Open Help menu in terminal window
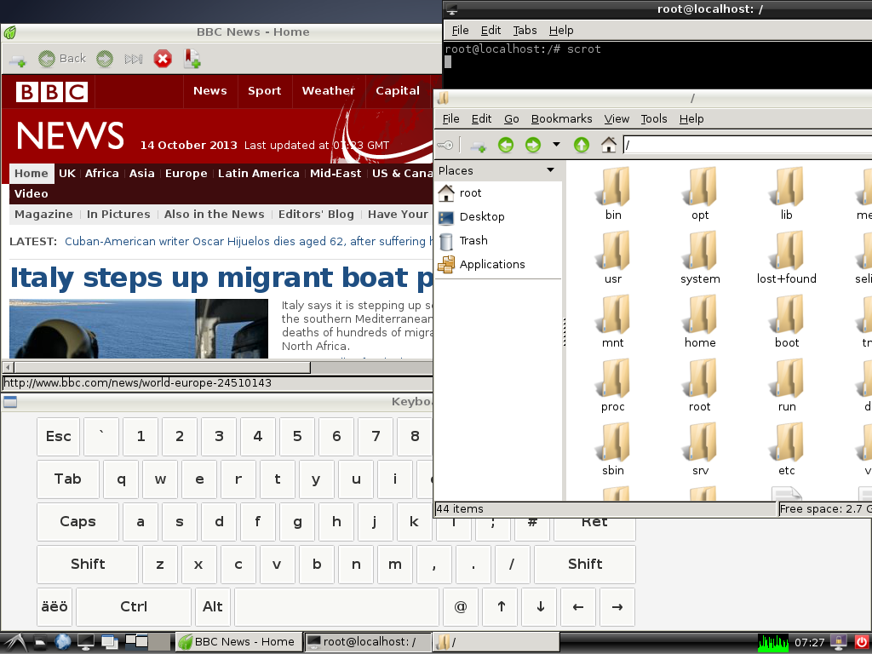 pos(560,30)
